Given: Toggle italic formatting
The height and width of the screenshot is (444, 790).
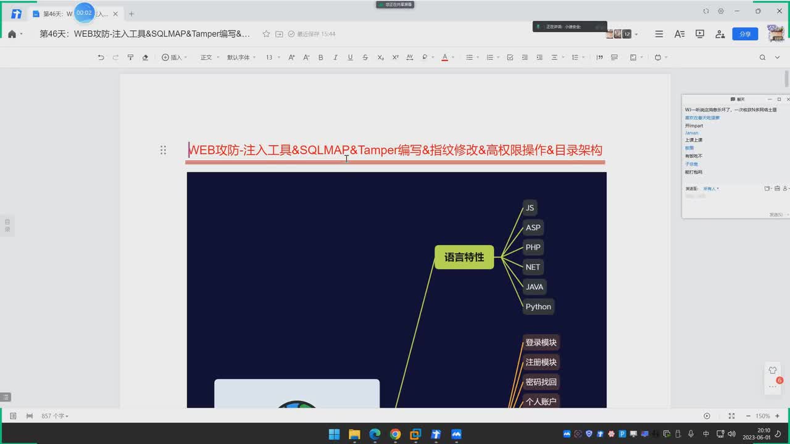Looking at the screenshot, I should point(336,57).
